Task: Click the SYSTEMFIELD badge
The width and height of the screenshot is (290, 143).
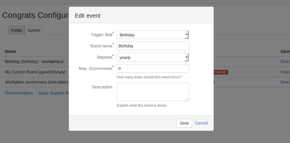Action: 53,62
